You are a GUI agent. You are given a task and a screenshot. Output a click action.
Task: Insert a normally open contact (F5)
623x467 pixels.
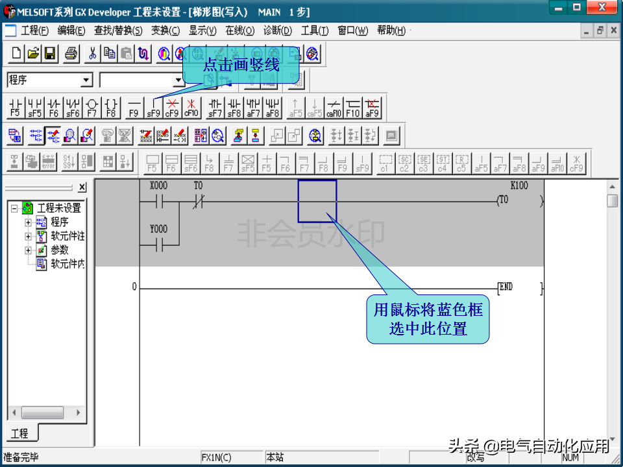[x=15, y=108]
